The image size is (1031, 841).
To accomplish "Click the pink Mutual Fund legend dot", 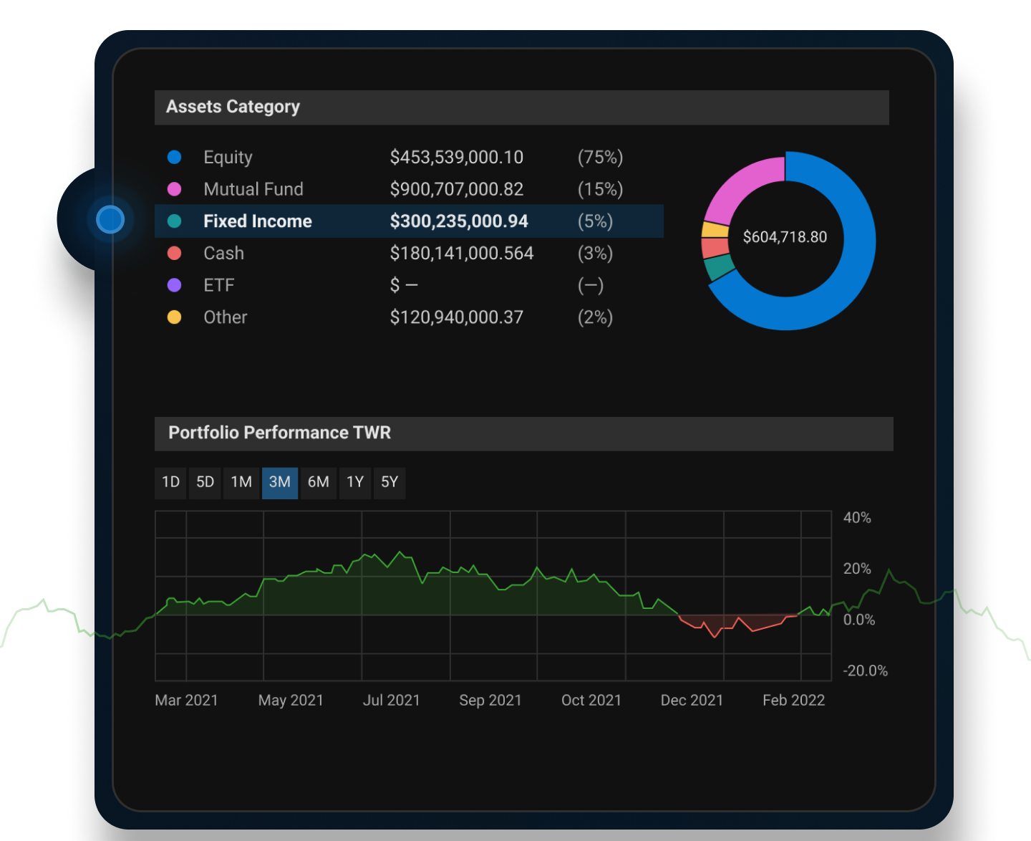I will pyautogui.click(x=174, y=189).
